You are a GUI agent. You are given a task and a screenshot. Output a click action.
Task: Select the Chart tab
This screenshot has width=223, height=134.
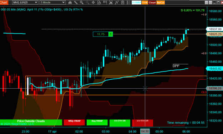4,3
